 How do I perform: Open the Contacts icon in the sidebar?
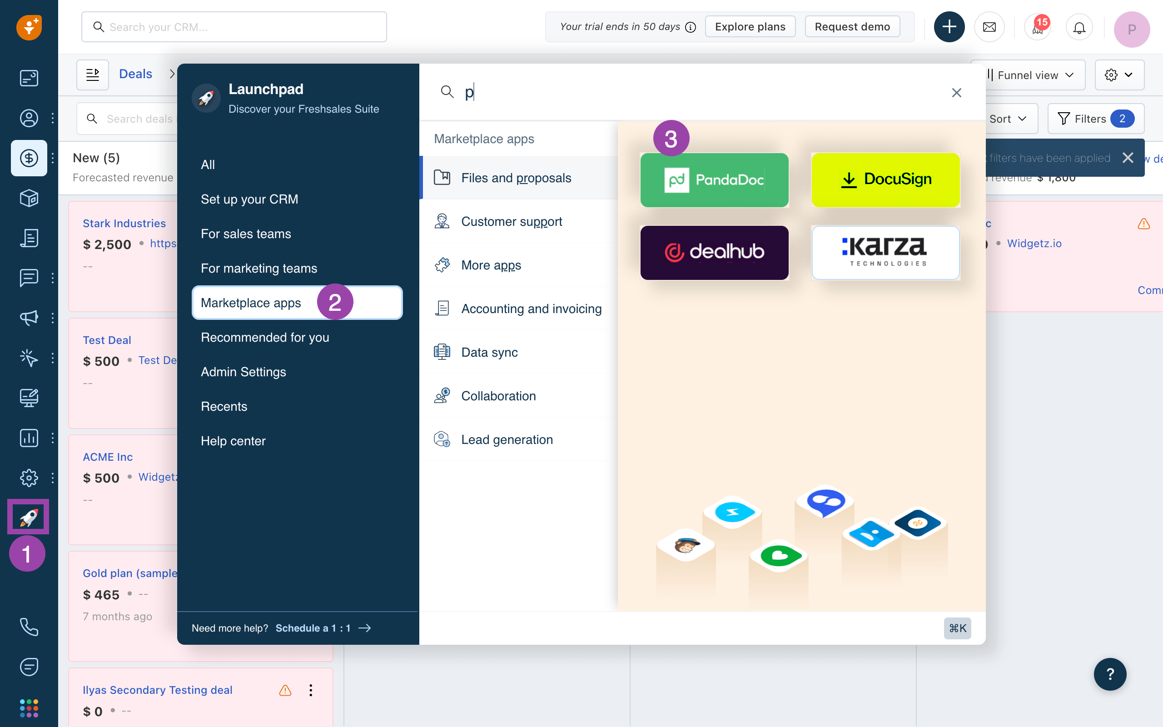28,118
